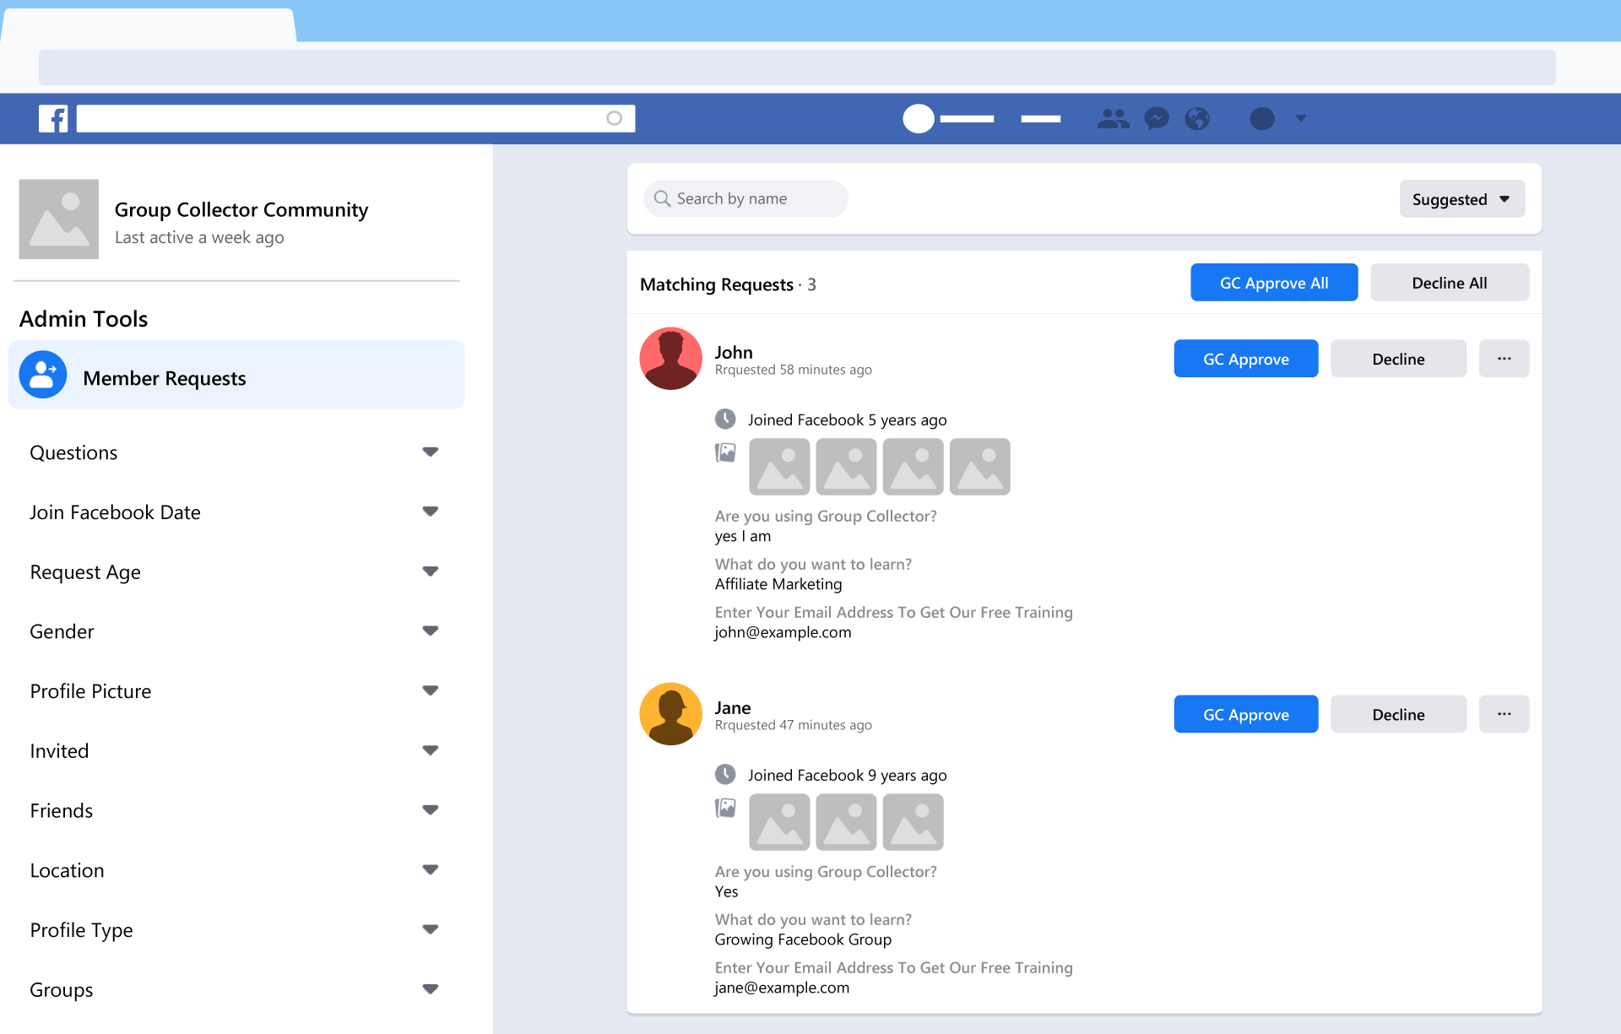Open more options for John's request
The image size is (1621, 1034).
(1504, 359)
